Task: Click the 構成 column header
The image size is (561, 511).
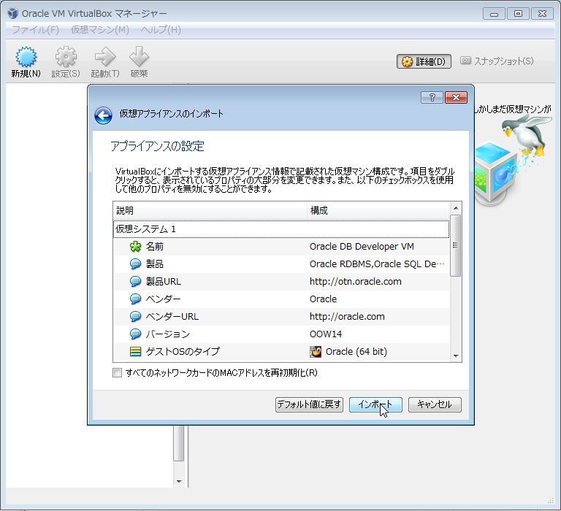Action: (x=378, y=211)
